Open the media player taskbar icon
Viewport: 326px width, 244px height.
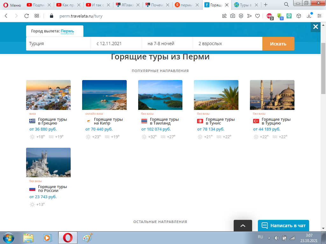tap(48, 238)
